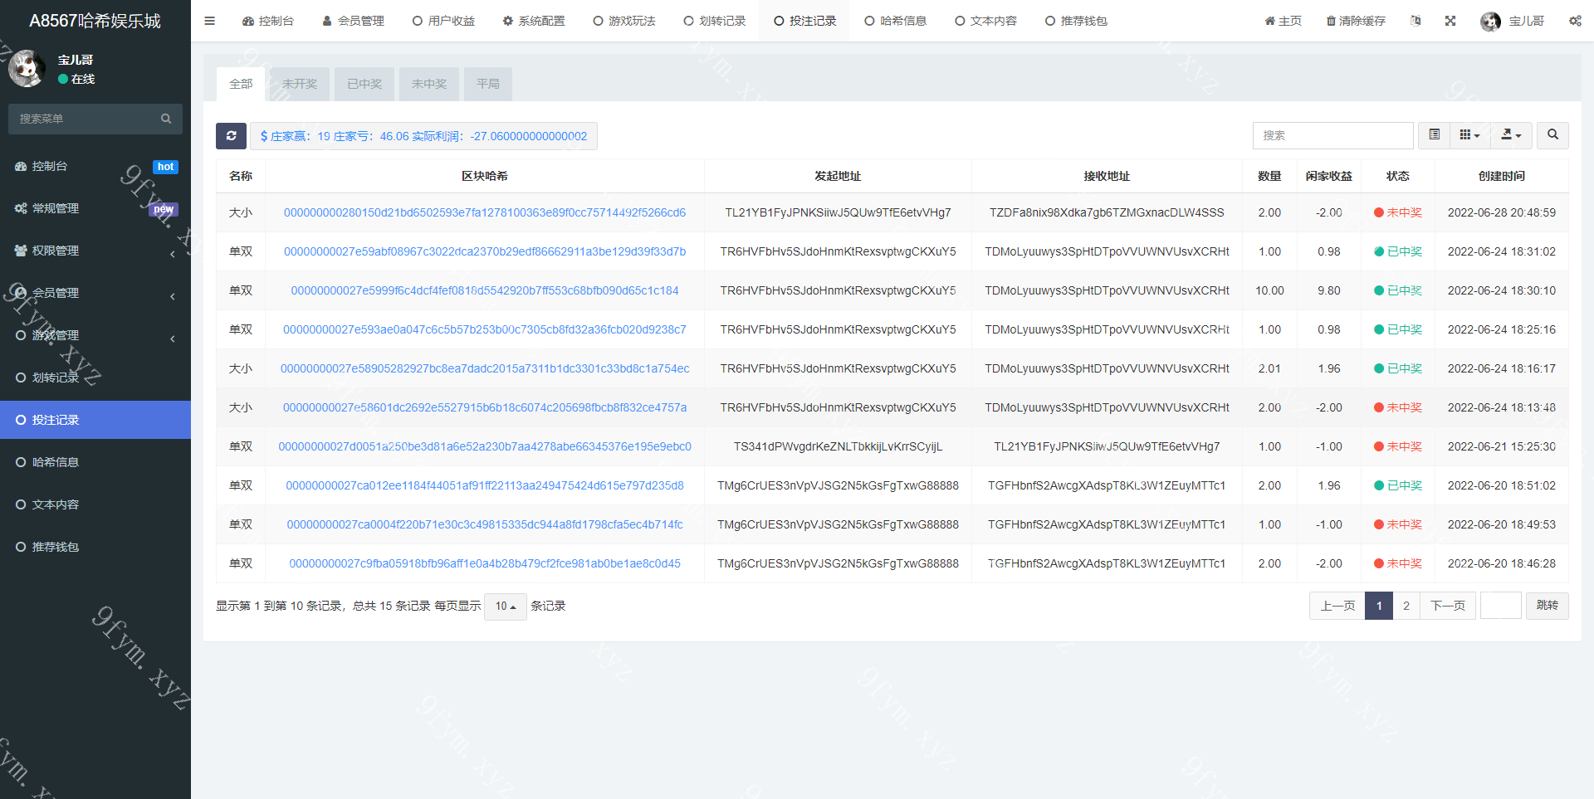Open the page size 10 dropdown
Viewport: 1594px width, 799px height.
[506, 606]
